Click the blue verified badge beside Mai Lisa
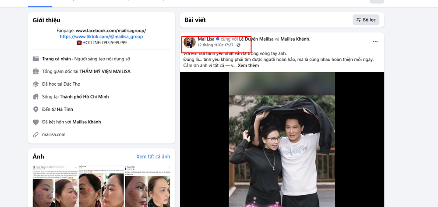Image resolution: width=438 pixels, height=207 pixels. pos(218,39)
